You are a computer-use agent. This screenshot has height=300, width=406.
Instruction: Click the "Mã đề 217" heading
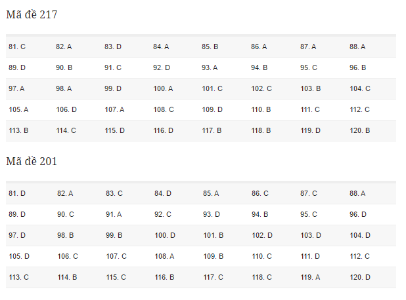point(32,14)
